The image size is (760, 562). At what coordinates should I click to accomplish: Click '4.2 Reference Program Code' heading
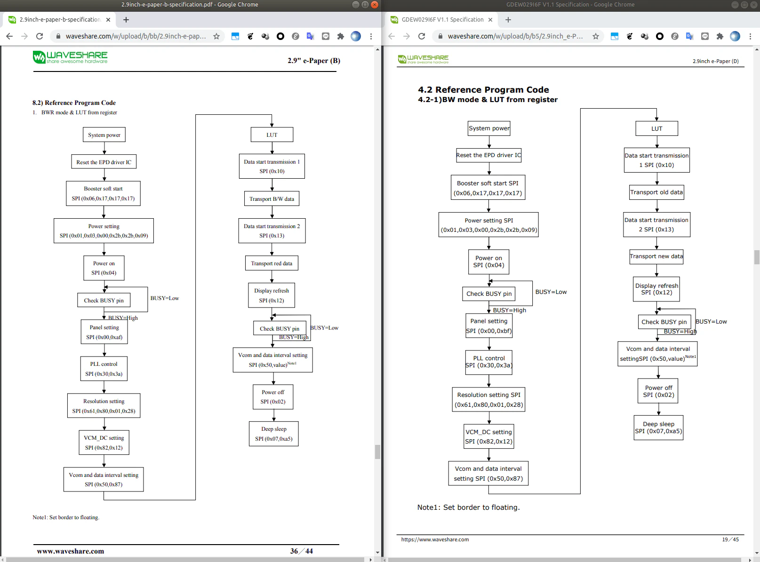click(x=483, y=90)
